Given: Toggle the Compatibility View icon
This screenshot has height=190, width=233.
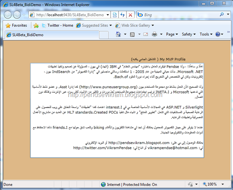Looking at the screenshot, I should (115, 15).
